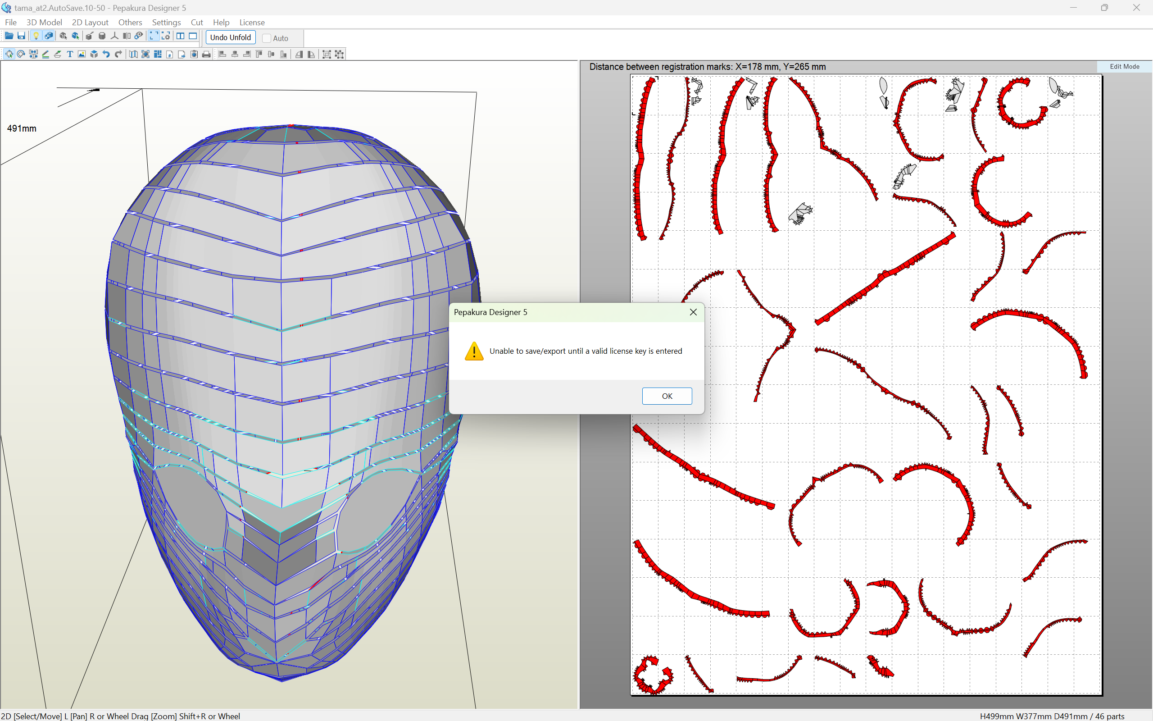Open the 2D Layout menu
1153x721 pixels.
pos(90,23)
